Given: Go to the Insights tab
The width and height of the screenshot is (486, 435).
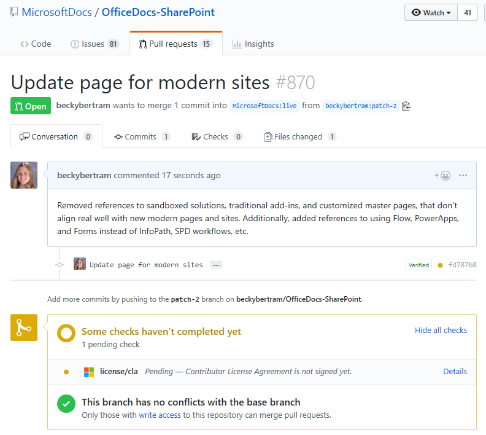Looking at the screenshot, I should pos(253,44).
